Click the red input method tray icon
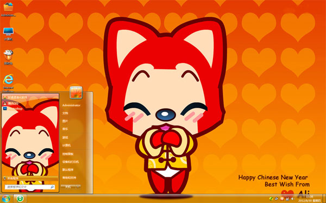This screenshot has height=203, width=326. [x=282, y=199]
